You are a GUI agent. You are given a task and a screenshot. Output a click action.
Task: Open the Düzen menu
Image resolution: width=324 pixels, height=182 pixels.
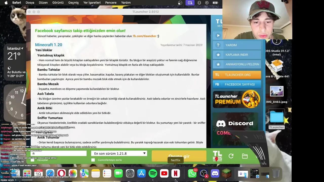point(43,3)
